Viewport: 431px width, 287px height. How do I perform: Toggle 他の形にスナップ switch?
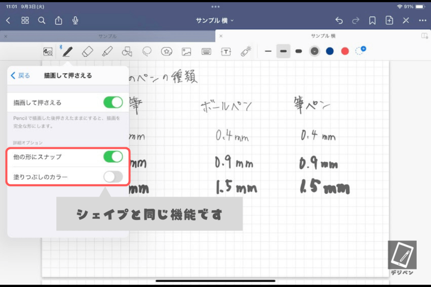click(x=113, y=157)
